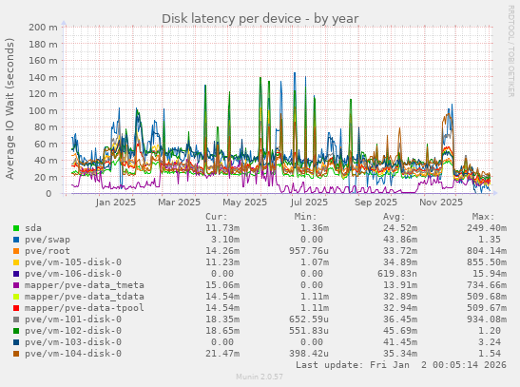The image size is (520, 387).
Task: Click pve/vm-101-disk-0 max value '934.08m'
Action: point(487,319)
